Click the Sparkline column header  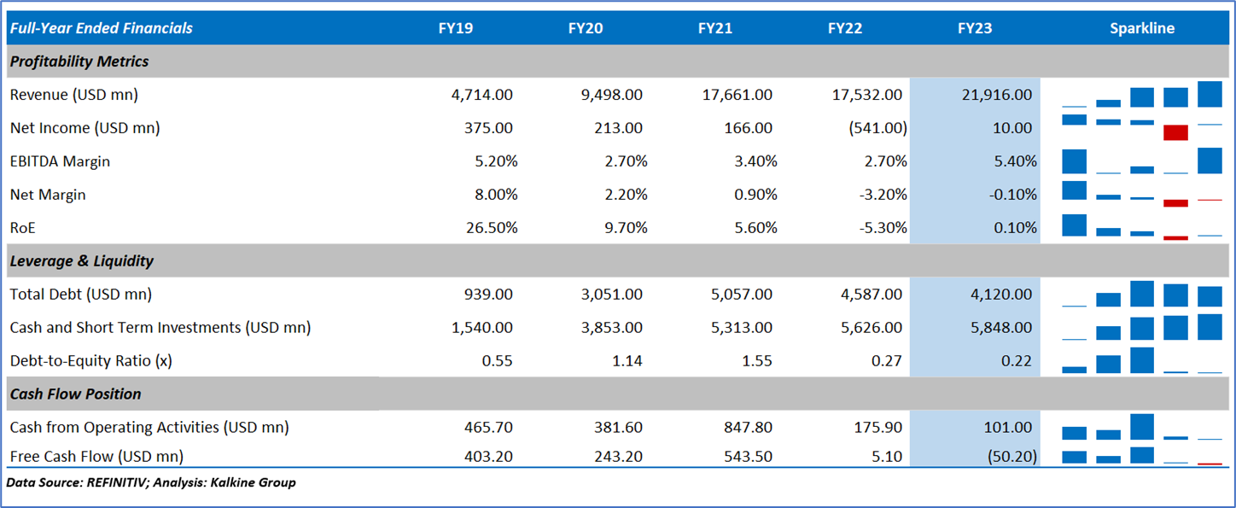[x=1141, y=28]
